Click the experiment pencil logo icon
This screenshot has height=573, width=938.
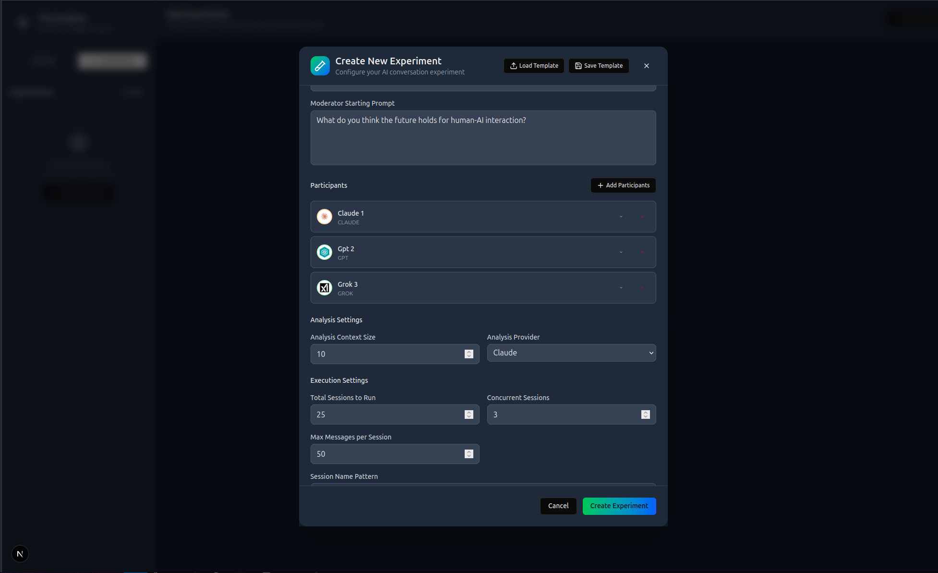coord(320,66)
